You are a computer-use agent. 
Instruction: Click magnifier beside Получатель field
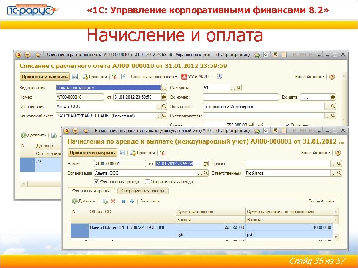tap(333, 106)
